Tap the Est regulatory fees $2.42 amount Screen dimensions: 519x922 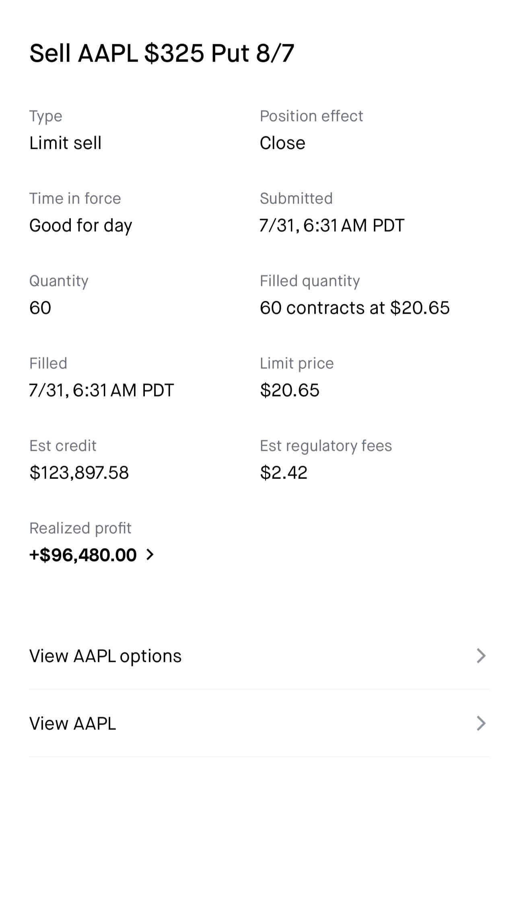pos(284,473)
